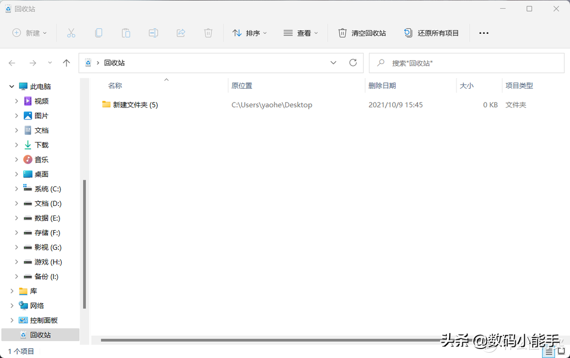The image size is (570, 358).
Task: Open the 查看 view menu
Action: coord(301,33)
